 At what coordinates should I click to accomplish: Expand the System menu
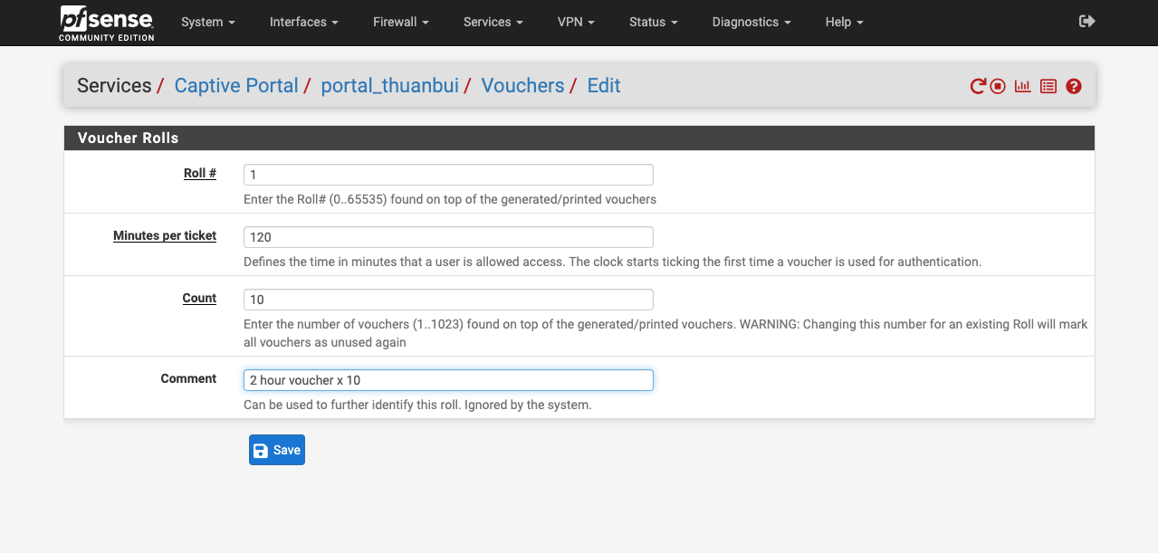tap(207, 22)
